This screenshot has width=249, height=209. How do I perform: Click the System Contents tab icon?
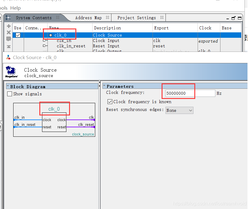coord(8,18)
